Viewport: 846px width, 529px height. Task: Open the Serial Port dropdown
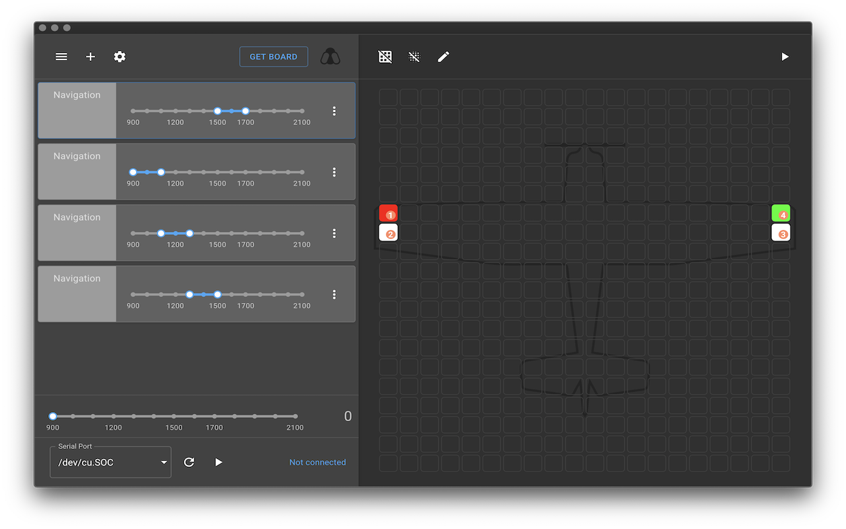pyautogui.click(x=110, y=462)
